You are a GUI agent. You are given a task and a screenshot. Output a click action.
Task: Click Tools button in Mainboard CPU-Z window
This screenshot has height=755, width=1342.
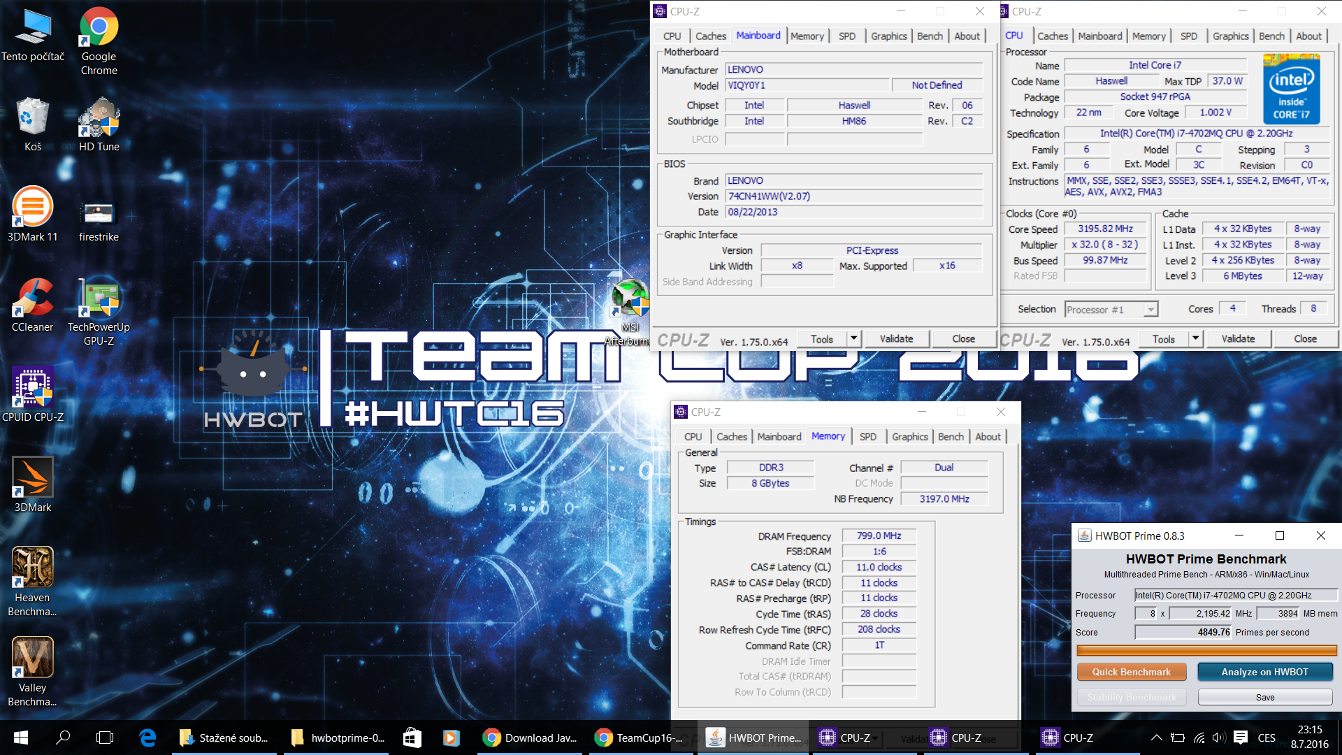pos(822,339)
